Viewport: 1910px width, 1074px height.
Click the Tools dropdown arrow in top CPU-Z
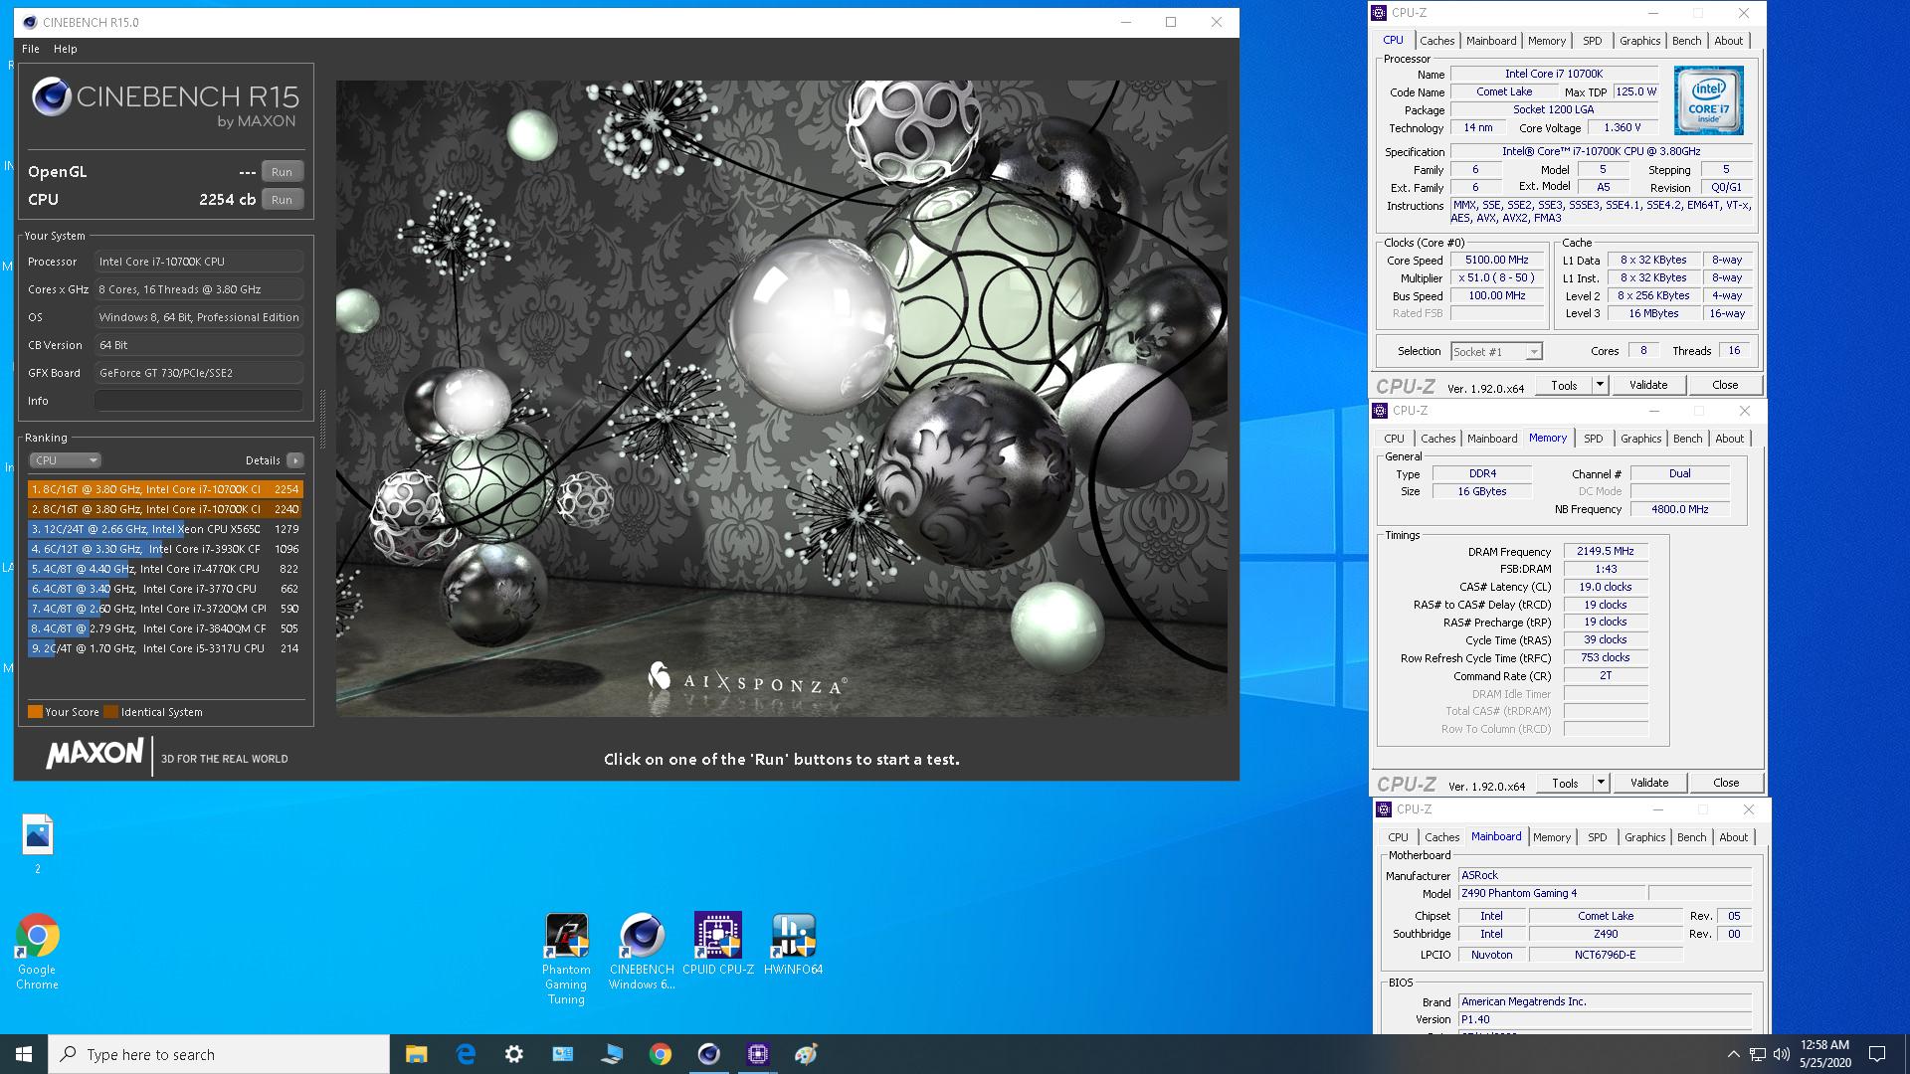pos(1600,385)
